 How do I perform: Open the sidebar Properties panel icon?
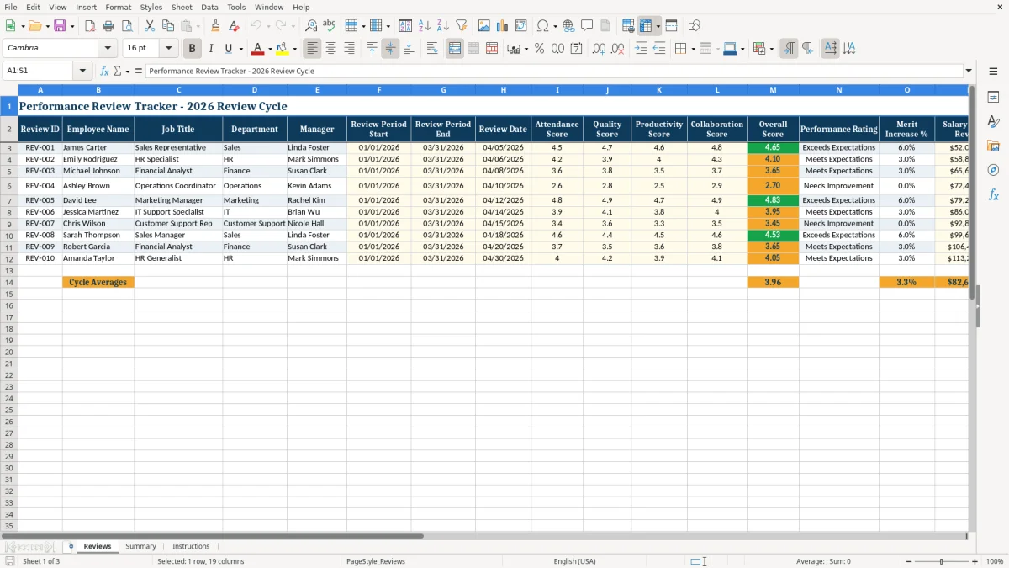tap(993, 98)
